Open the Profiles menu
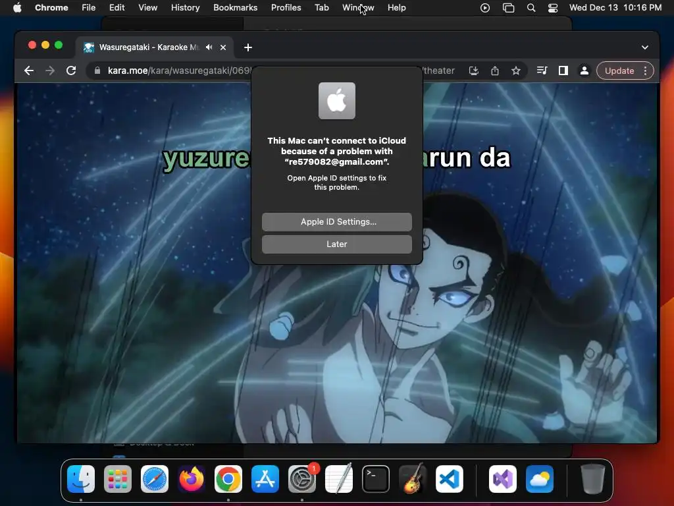674x506 pixels. [286, 7]
